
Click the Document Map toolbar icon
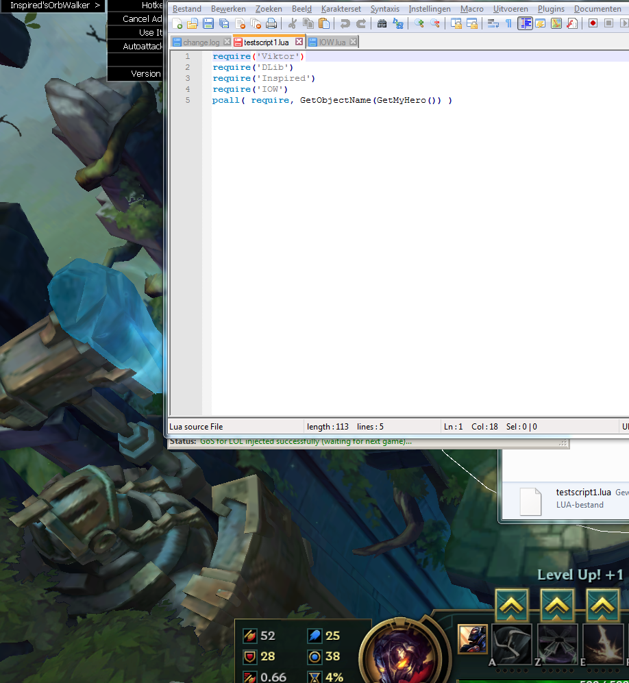pos(556,23)
